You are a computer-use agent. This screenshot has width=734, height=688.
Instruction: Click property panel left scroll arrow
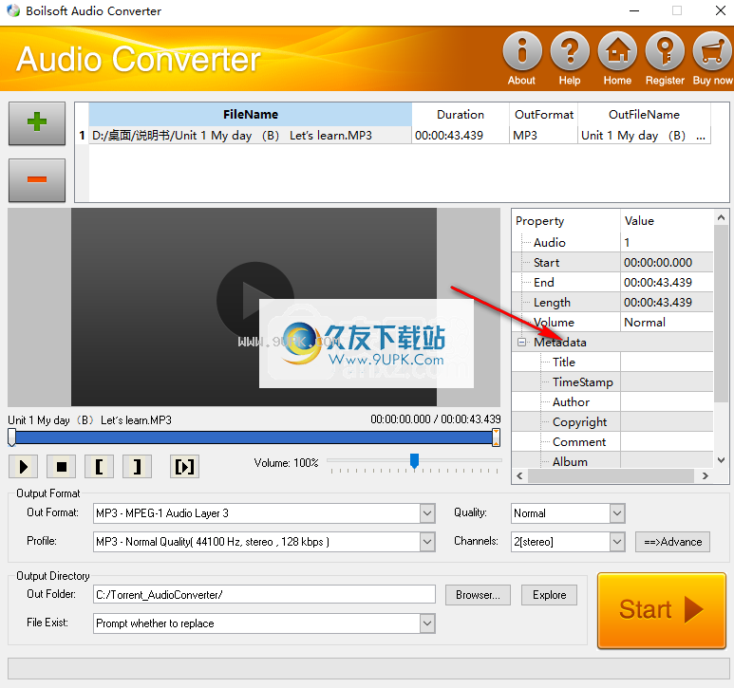519,476
